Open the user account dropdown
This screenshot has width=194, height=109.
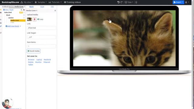tap(187, 2)
